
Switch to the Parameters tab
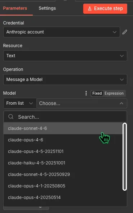coord(15,8)
